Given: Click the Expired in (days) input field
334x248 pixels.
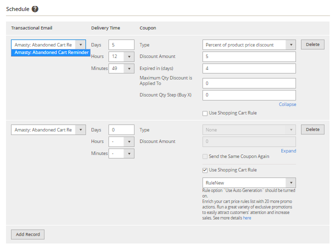Looking at the screenshot, I should point(249,68).
